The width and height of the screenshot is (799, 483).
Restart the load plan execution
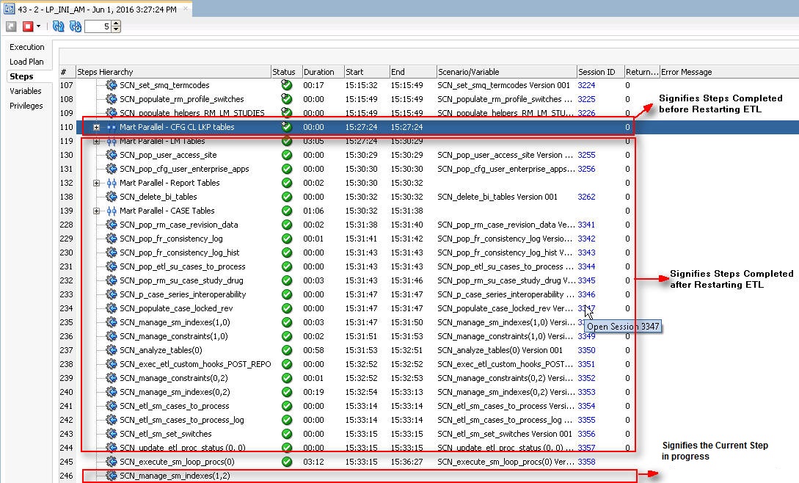pos(10,26)
